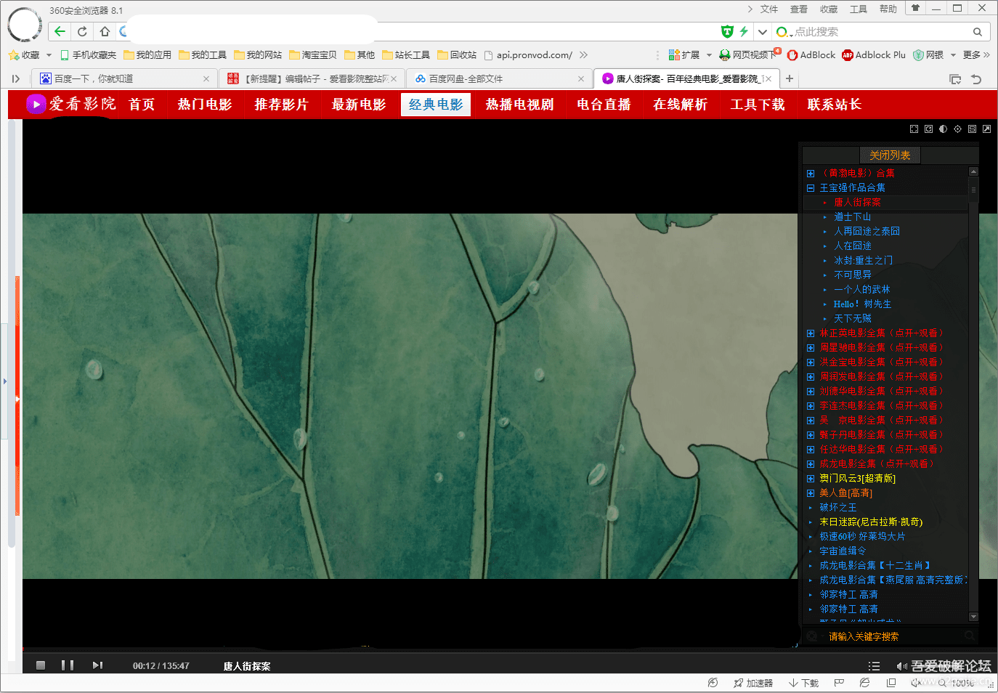This screenshot has width=998, height=693.
Task: Click the subtitle panel icon at player top
Action: click(x=972, y=129)
